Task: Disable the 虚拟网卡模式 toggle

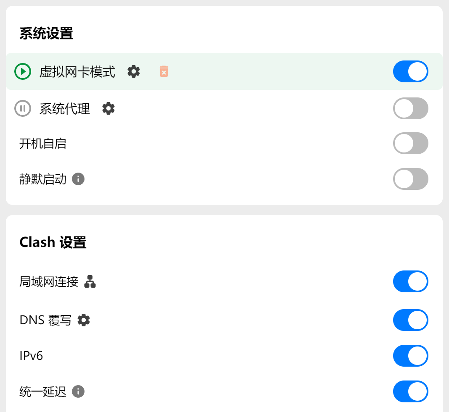Action: tap(410, 71)
